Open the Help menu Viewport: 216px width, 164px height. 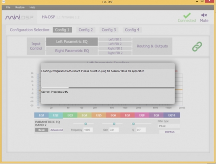[32, 7]
